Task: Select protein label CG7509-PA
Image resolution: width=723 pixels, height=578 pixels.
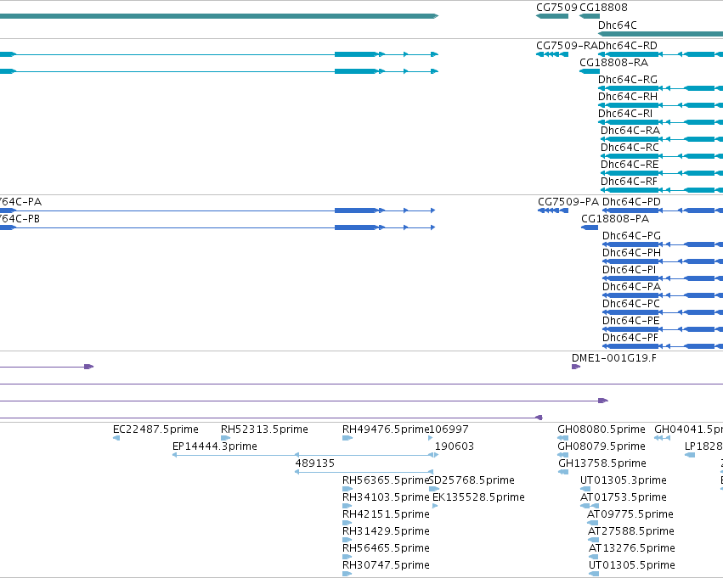Action: tap(568, 202)
